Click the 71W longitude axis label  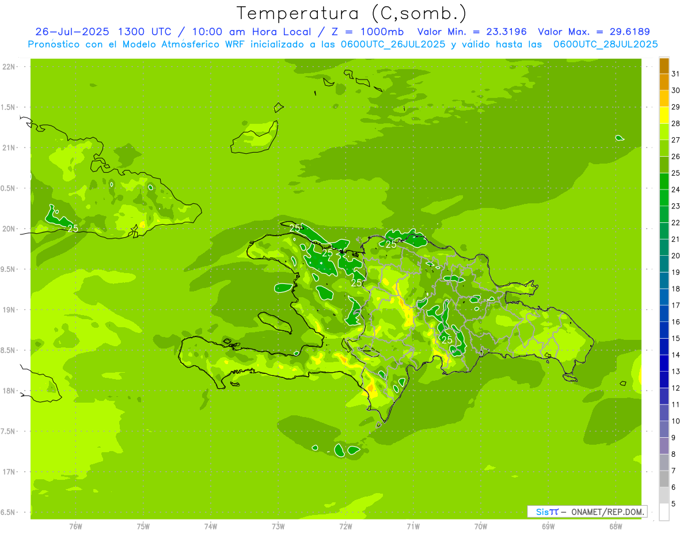(x=413, y=527)
